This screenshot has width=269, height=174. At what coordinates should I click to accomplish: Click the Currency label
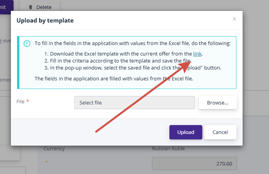(x=54, y=148)
